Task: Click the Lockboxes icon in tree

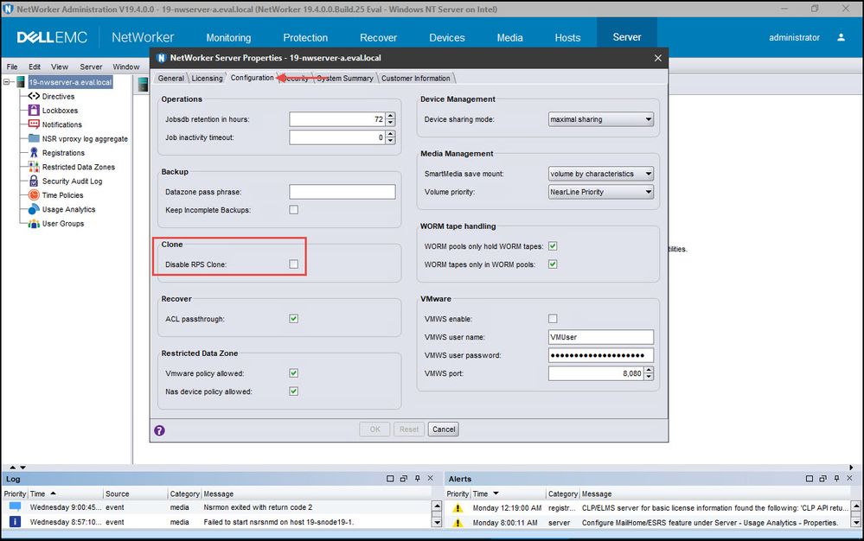Action: click(34, 110)
